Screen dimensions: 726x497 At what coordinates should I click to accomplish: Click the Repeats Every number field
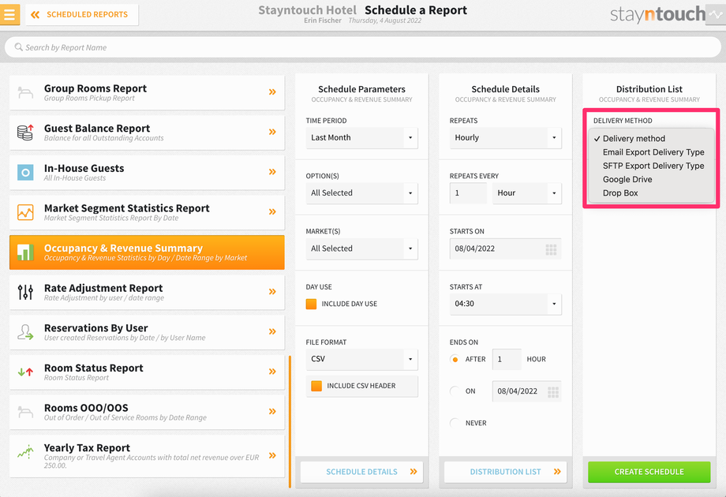(468, 193)
